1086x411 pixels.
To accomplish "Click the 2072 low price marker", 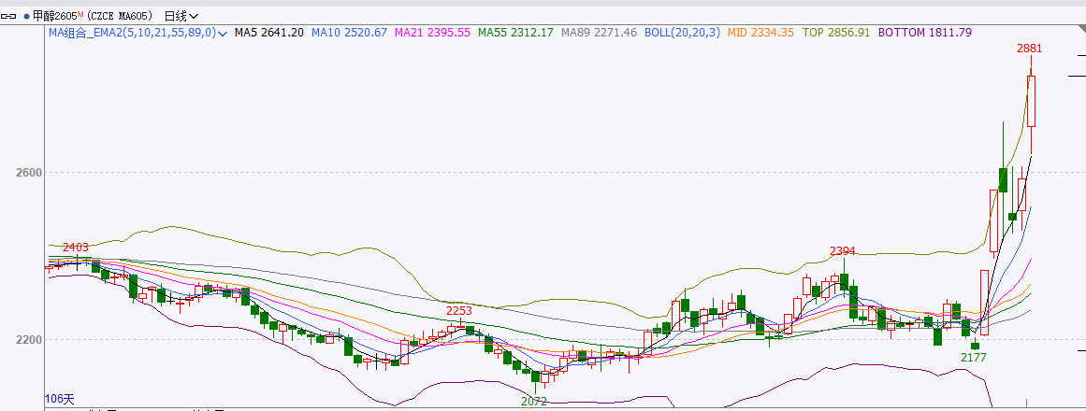I will (x=534, y=402).
